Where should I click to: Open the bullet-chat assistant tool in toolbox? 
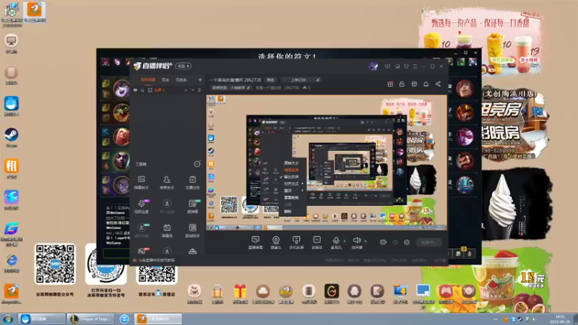click(142, 182)
